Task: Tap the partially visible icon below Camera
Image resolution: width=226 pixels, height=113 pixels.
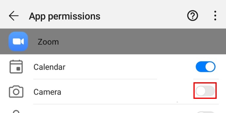Action: [16, 111]
